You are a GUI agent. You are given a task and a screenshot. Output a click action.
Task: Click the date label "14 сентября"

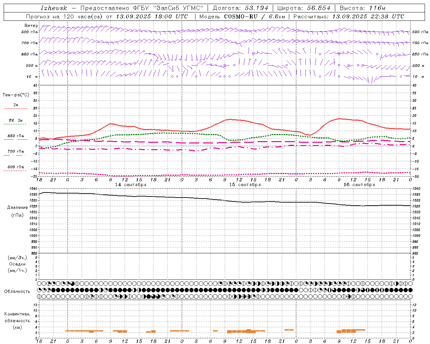(x=131, y=185)
